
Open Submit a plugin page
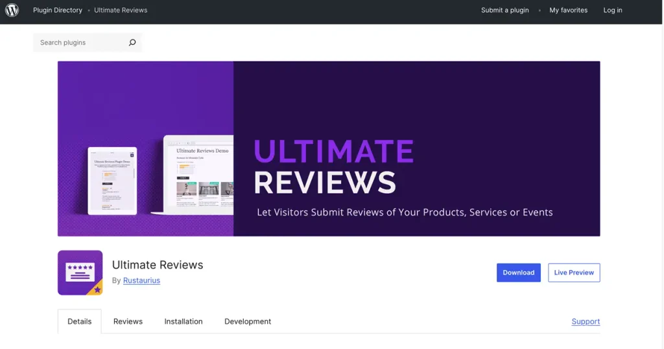click(x=504, y=10)
